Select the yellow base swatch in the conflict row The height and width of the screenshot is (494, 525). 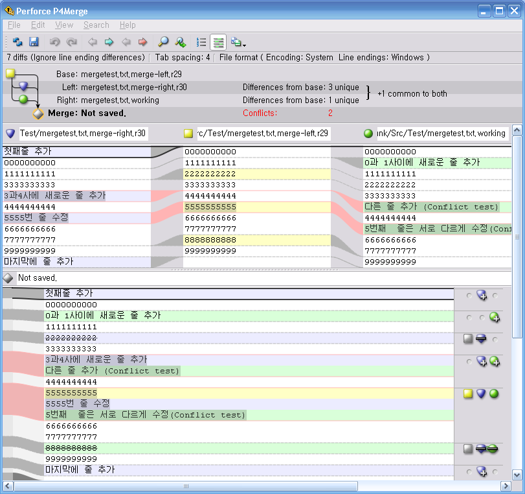(467, 393)
